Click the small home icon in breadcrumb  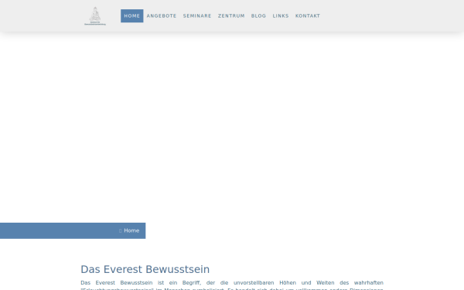point(120,230)
